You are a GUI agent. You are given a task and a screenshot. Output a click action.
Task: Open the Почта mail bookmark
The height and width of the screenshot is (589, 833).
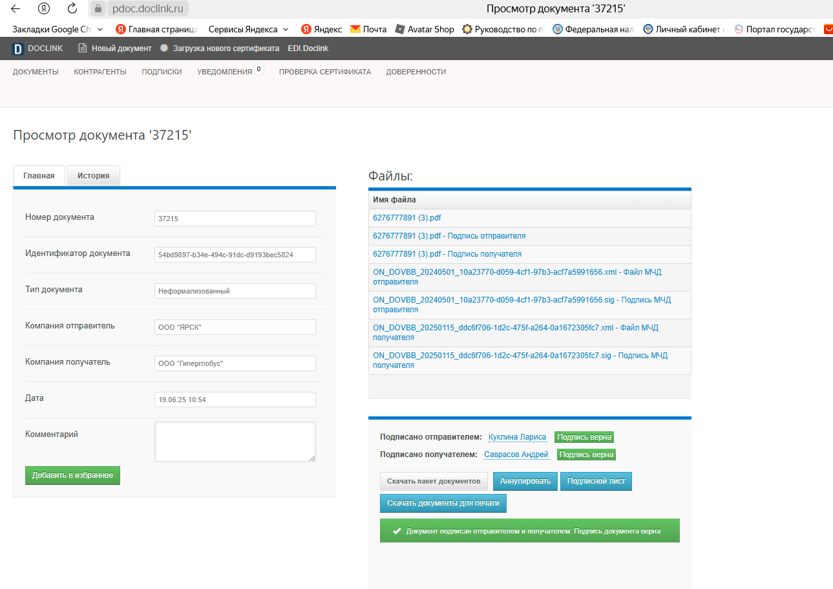[x=368, y=29]
